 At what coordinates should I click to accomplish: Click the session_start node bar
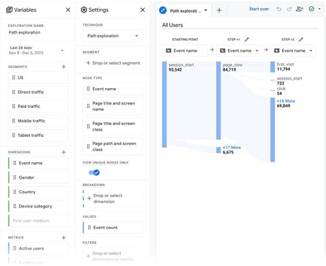click(x=164, y=104)
